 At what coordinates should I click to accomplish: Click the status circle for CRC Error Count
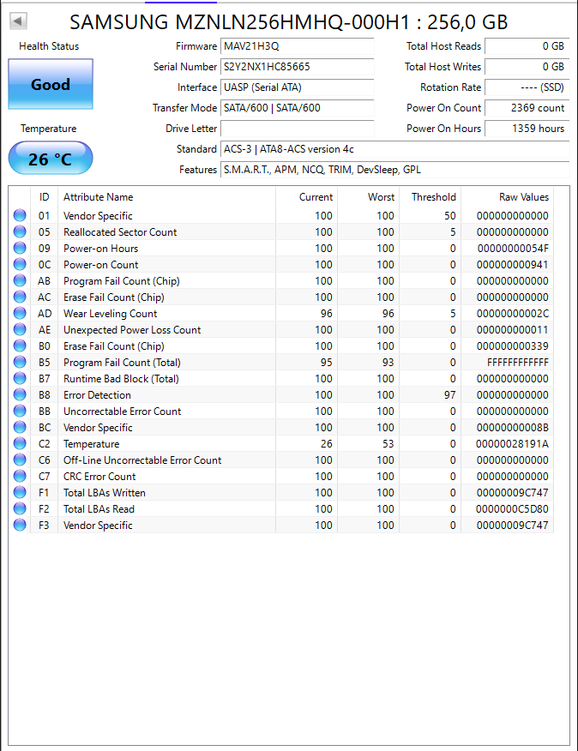[20, 476]
